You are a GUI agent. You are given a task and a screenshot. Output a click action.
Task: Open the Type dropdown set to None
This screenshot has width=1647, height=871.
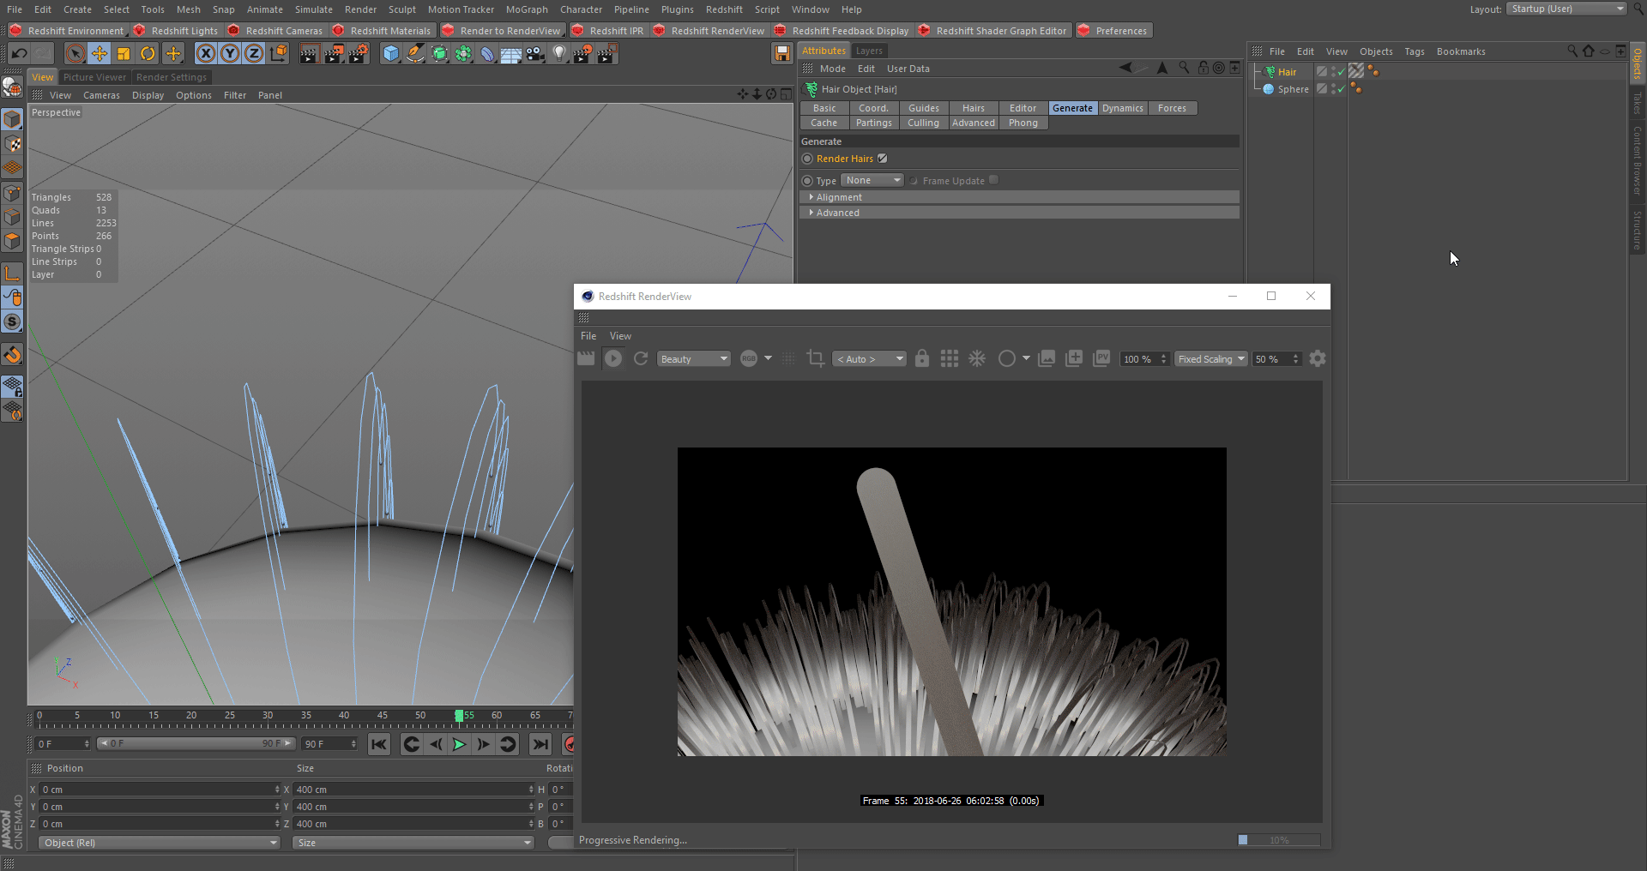[x=872, y=181]
